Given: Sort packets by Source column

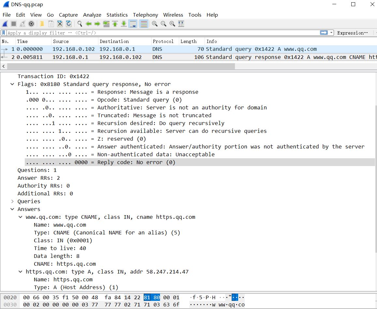Looking at the screenshot, I should pyautogui.click(x=75, y=41).
